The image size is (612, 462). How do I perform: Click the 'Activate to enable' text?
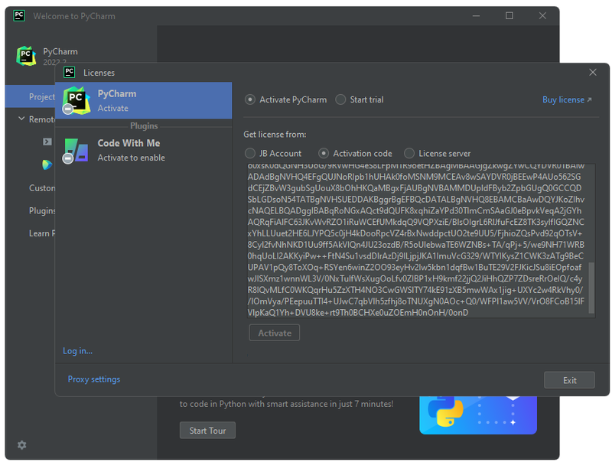point(131,158)
